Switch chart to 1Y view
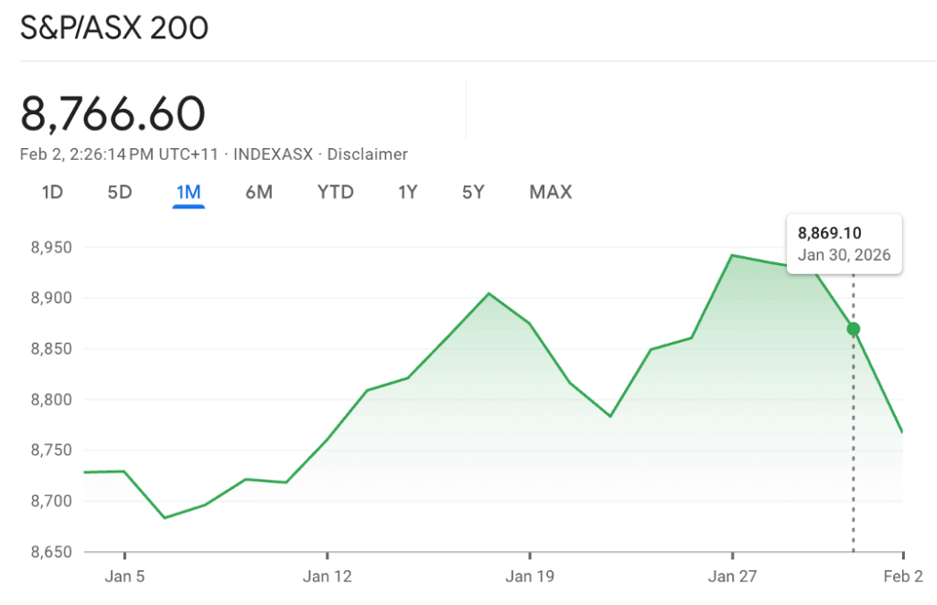This screenshot has height=605, width=937. pos(407,192)
